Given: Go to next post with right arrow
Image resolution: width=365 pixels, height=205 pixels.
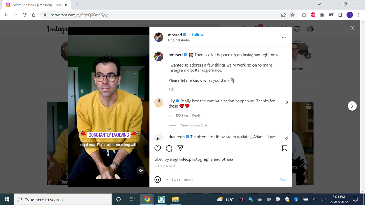Looking at the screenshot, I should click(x=352, y=106).
